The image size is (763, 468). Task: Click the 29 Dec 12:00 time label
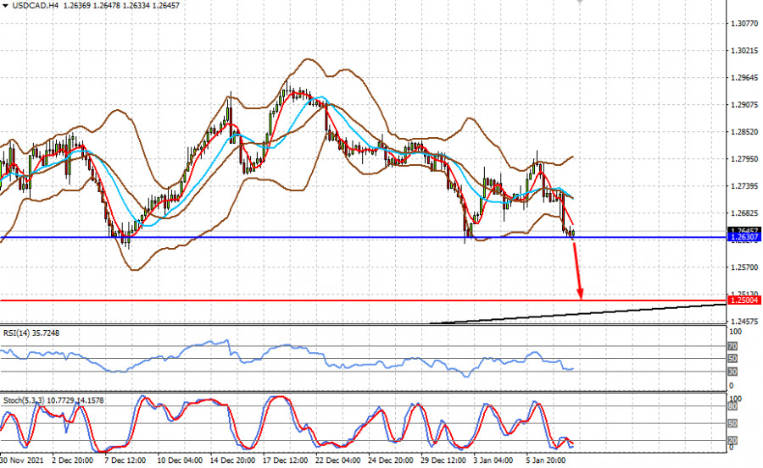(443, 460)
